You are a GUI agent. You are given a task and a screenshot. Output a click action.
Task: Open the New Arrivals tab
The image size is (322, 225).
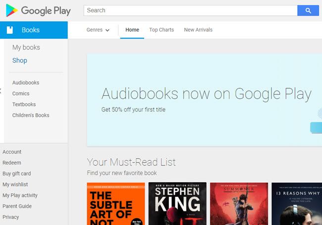coord(198,30)
